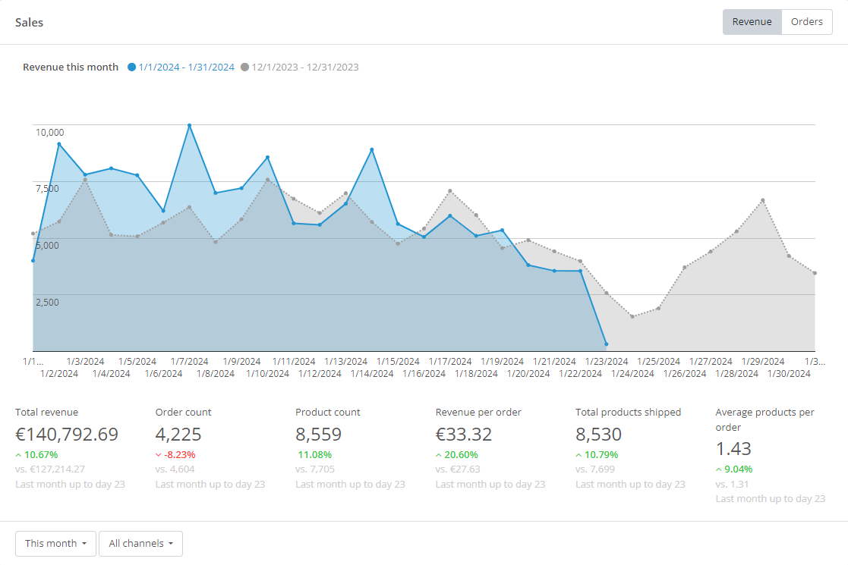This screenshot has width=848, height=565.
Task: Click the Revenue per order value €33.32
Action: tap(463, 435)
